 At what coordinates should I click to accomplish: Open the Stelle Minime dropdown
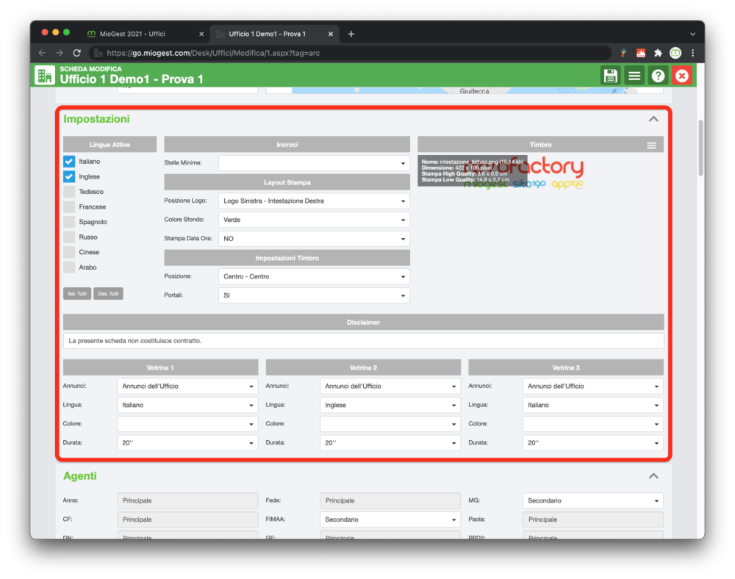pyautogui.click(x=314, y=163)
